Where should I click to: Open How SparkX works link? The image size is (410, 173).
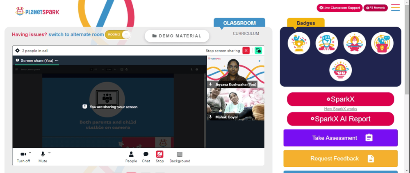click(x=340, y=109)
